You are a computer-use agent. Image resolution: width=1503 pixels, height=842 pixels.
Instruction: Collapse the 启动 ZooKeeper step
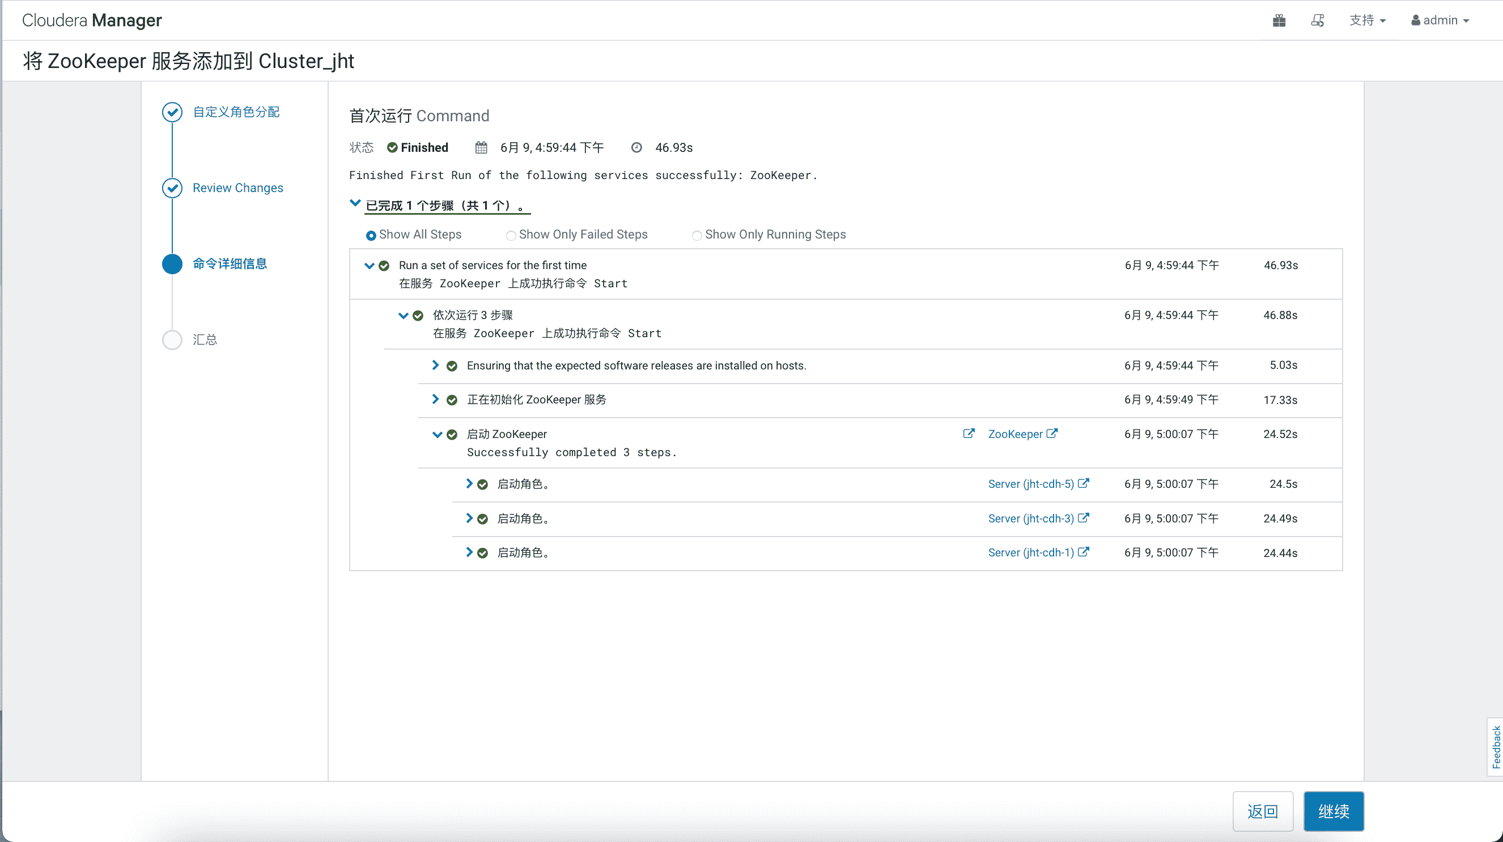437,435
